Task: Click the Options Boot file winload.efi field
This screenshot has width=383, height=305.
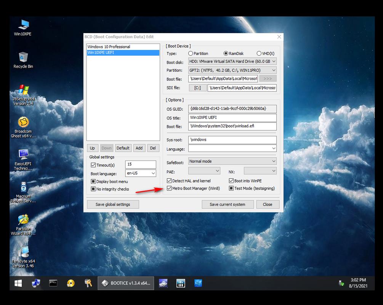Action: [232, 126]
